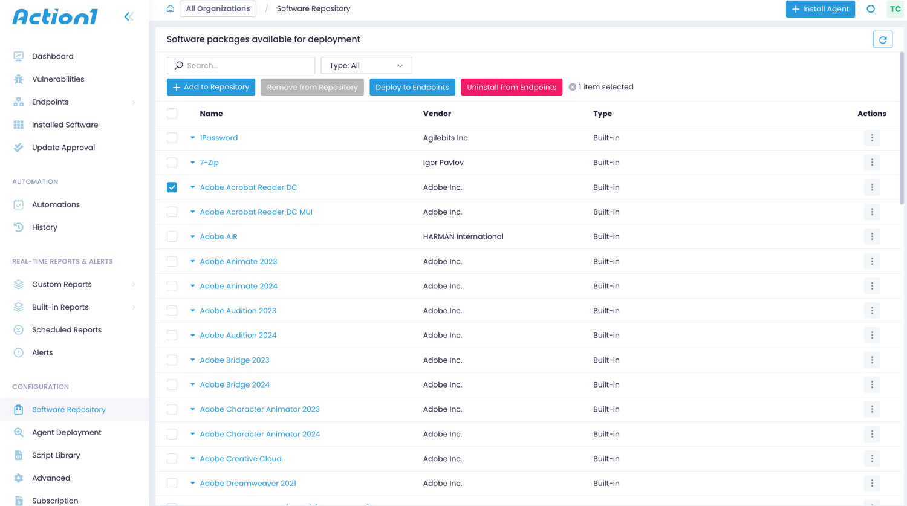Open actions menu for 7-Zip row
Viewport: 907px width, 506px height.
pos(872,163)
